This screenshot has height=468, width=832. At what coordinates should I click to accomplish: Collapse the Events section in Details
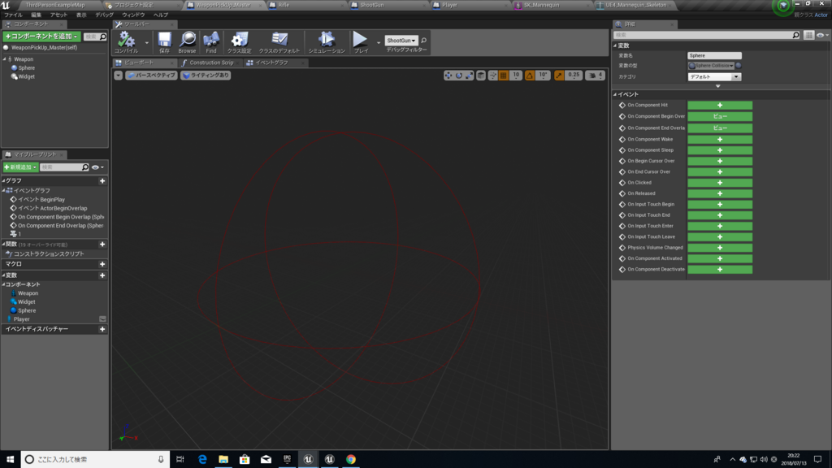[x=616, y=94]
